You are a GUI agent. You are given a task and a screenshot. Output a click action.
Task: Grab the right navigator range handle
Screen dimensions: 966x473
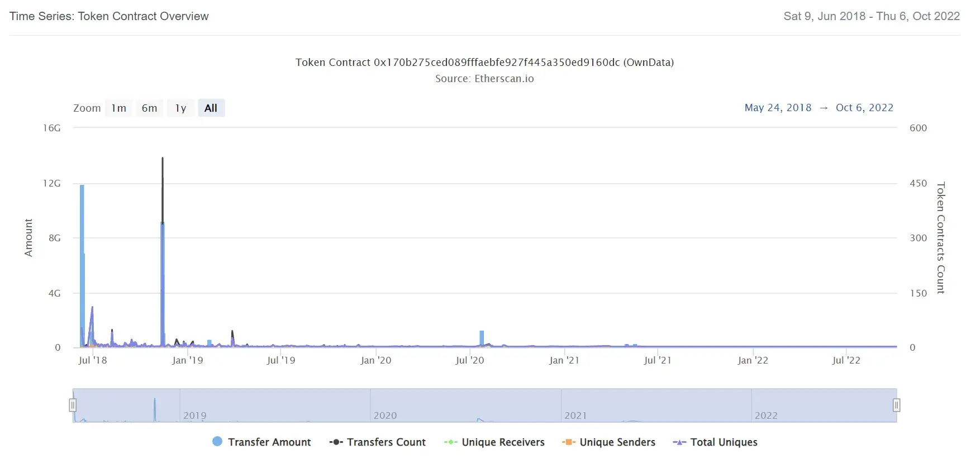point(896,405)
